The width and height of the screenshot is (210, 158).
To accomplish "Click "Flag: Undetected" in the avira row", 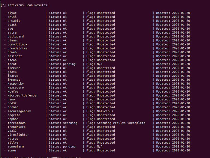I will pos(100,33).
